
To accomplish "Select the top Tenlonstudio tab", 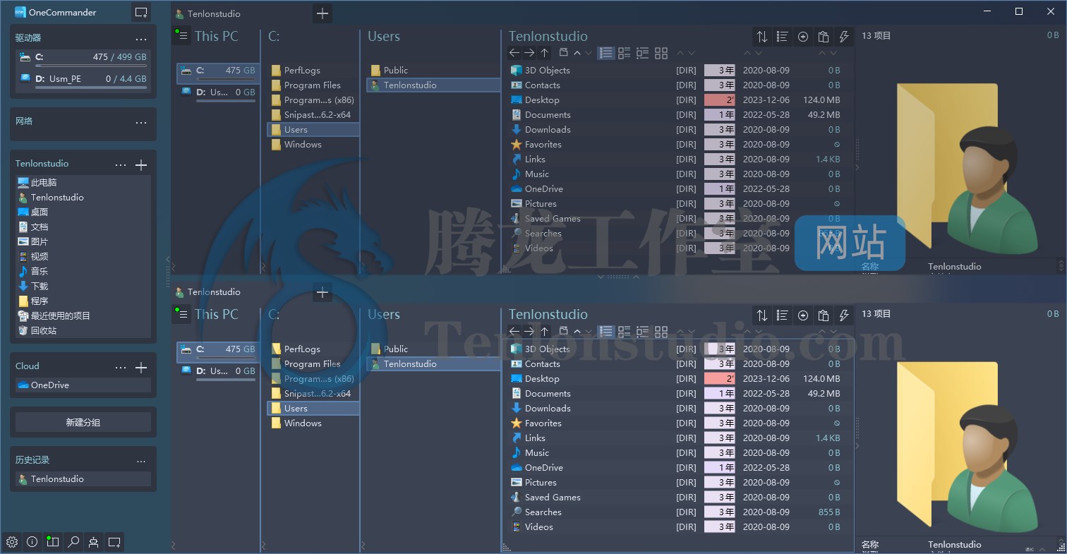I will point(207,13).
